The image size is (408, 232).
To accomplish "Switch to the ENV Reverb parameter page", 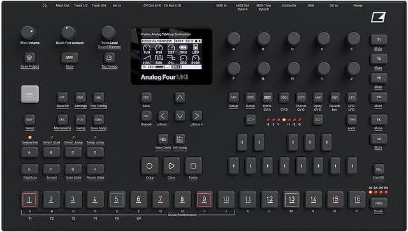I will pyautogui.click(x=335, y=98).
